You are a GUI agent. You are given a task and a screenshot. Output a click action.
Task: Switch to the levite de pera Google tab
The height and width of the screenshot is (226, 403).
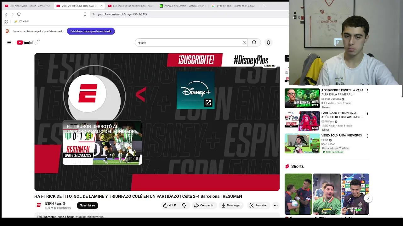point(235,6)
